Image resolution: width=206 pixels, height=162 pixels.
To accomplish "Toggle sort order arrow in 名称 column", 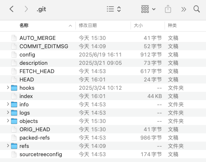I will [70, 26].
